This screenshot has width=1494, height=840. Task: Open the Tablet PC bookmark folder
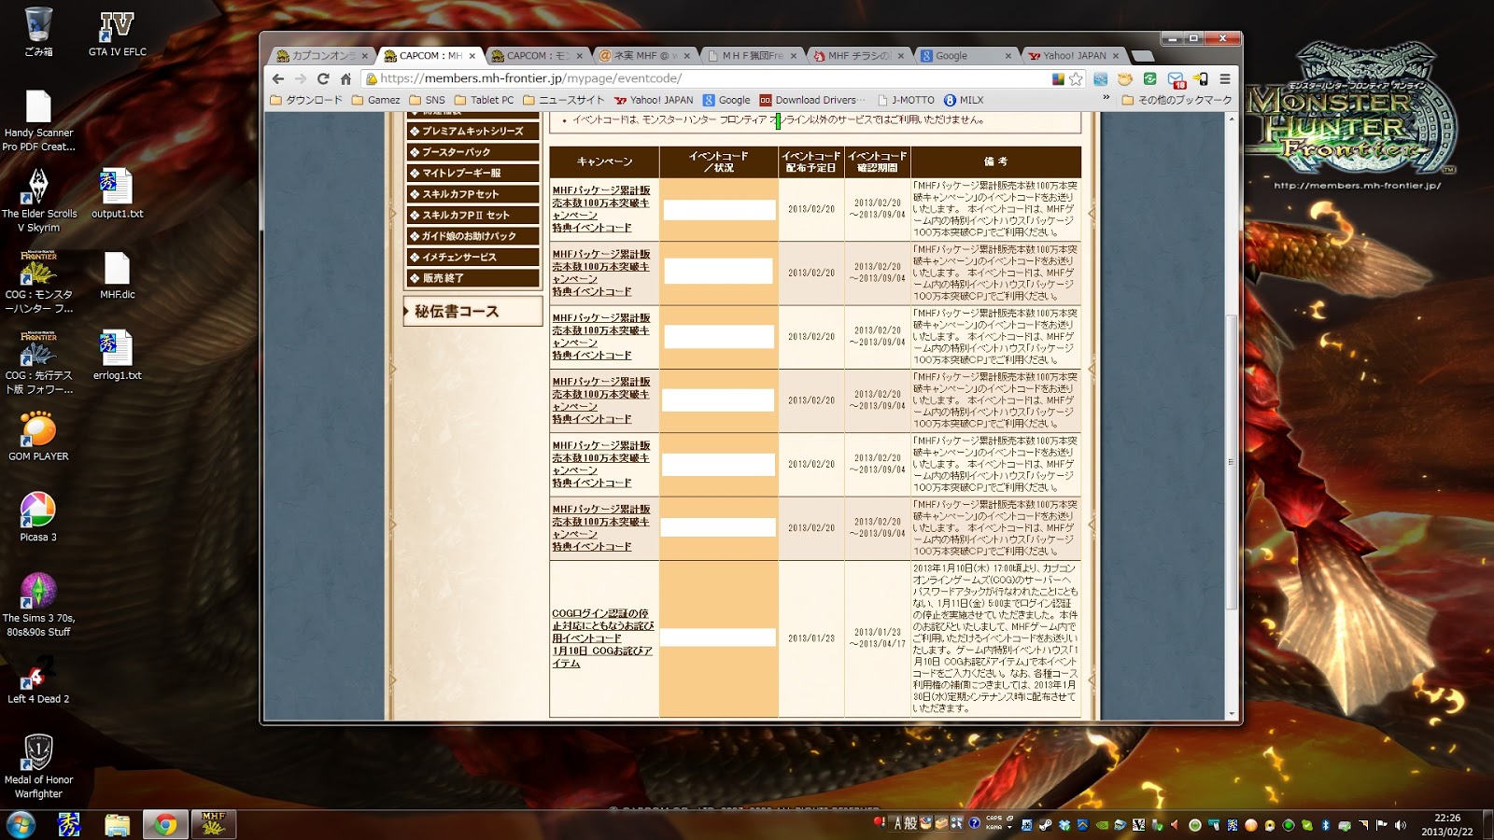[x=484, y=100]
